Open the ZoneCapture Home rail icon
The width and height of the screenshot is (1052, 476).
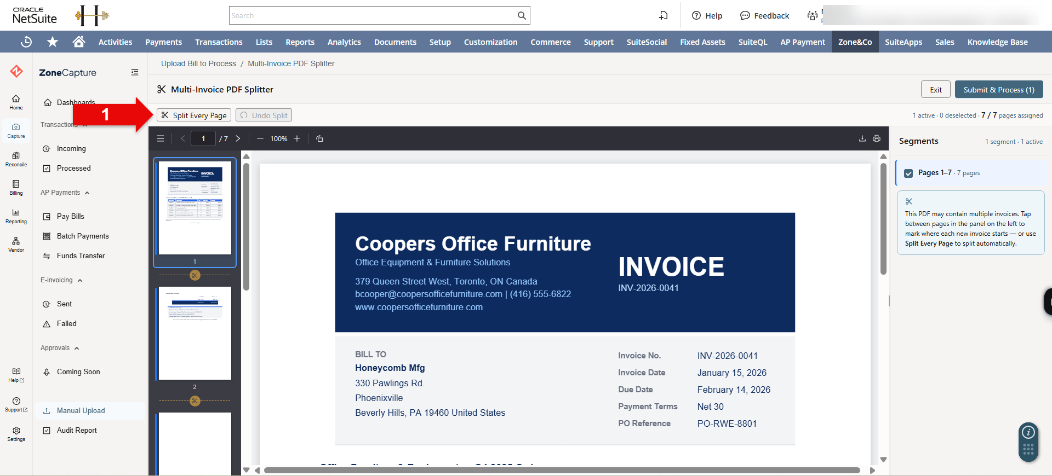(16, 102)
